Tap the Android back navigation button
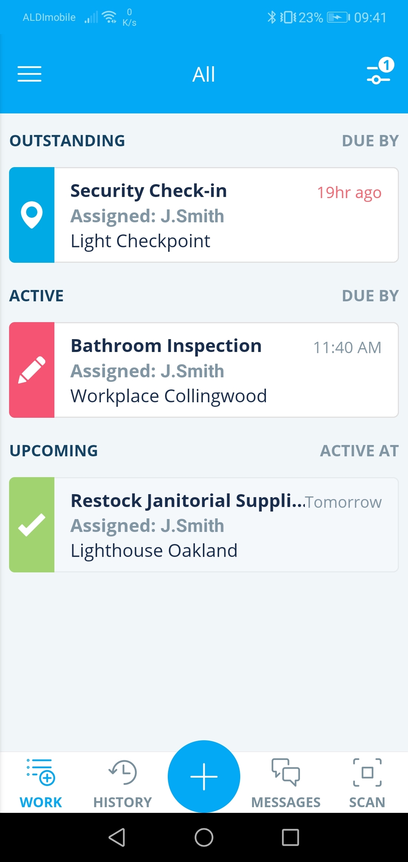The image size is (408, 862). [117, 837]
